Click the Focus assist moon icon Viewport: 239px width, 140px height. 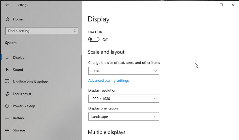point(7,94)
